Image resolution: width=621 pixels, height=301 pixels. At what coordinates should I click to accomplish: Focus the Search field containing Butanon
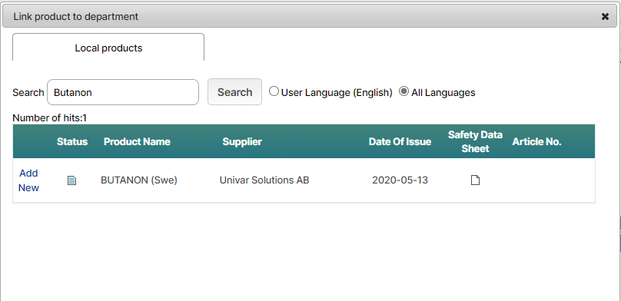coord(123,92)
